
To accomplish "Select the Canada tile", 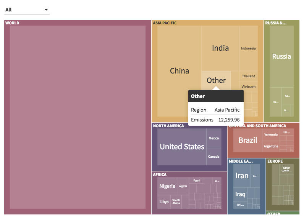I will tap(214, 157).
